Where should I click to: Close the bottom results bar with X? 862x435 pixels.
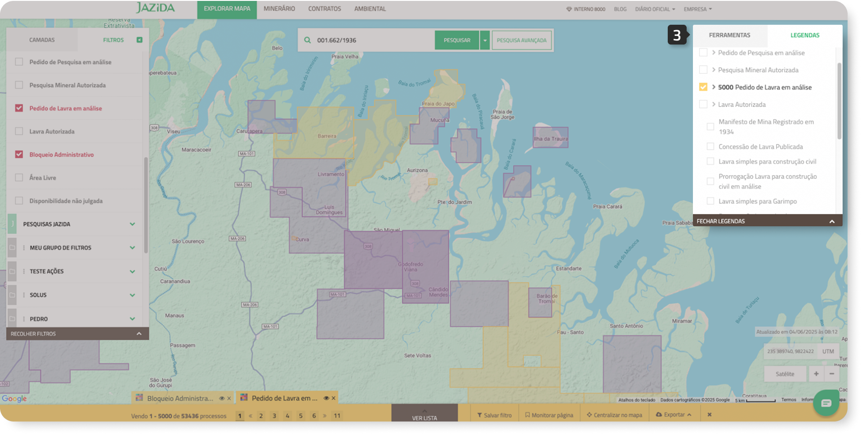710,415
